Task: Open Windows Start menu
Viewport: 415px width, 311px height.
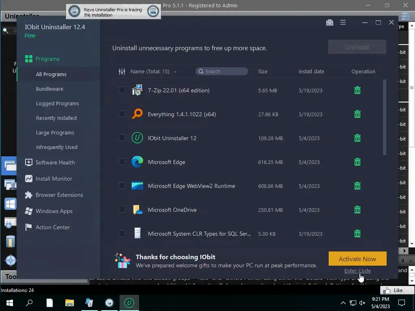Action: tap(10, 302)
